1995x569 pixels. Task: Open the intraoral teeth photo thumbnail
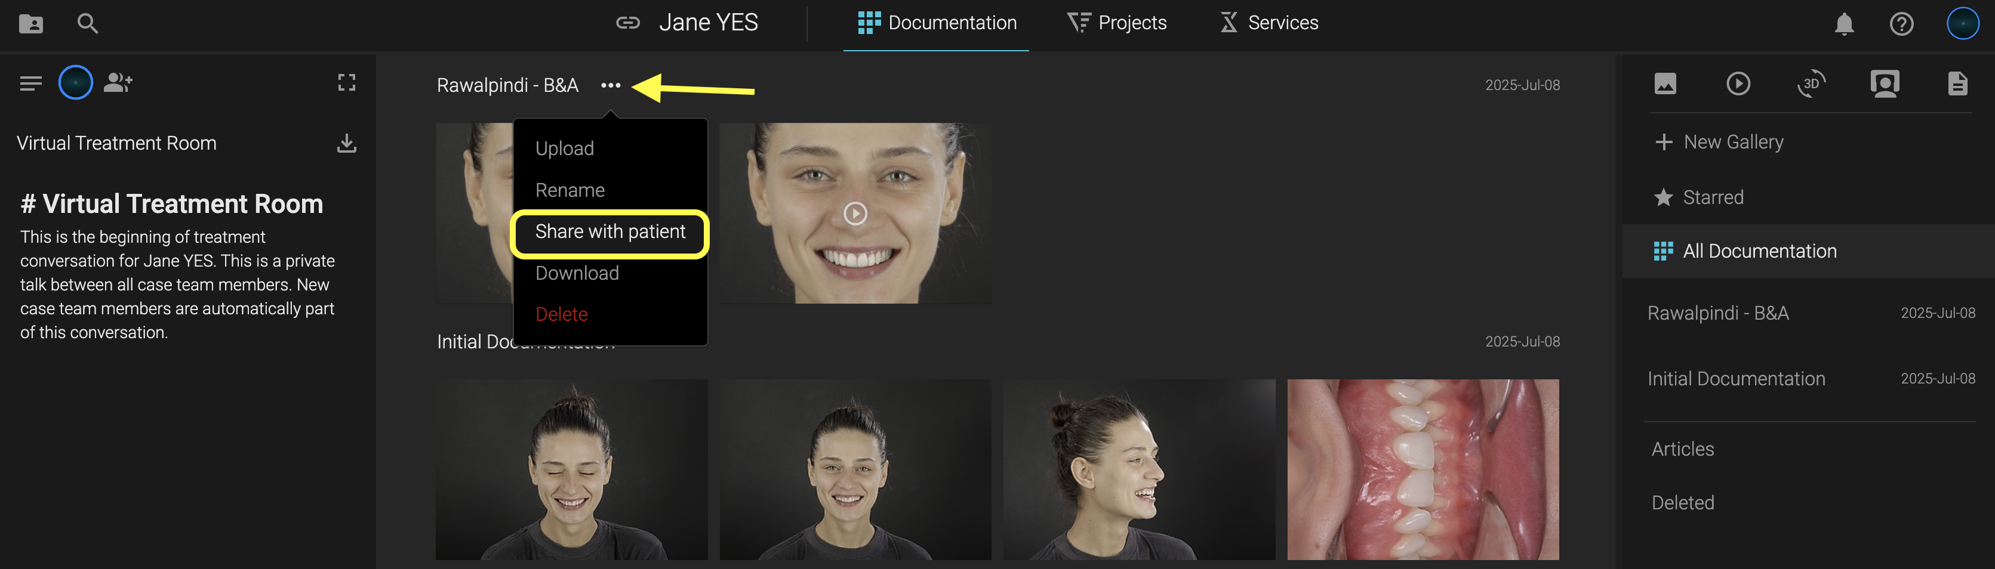[1423, 469]
